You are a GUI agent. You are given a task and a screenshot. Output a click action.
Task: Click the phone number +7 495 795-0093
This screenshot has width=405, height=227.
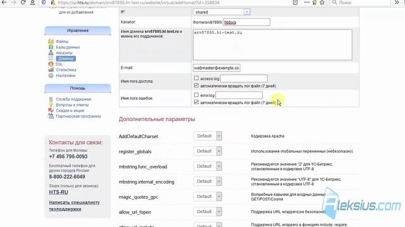68,156
